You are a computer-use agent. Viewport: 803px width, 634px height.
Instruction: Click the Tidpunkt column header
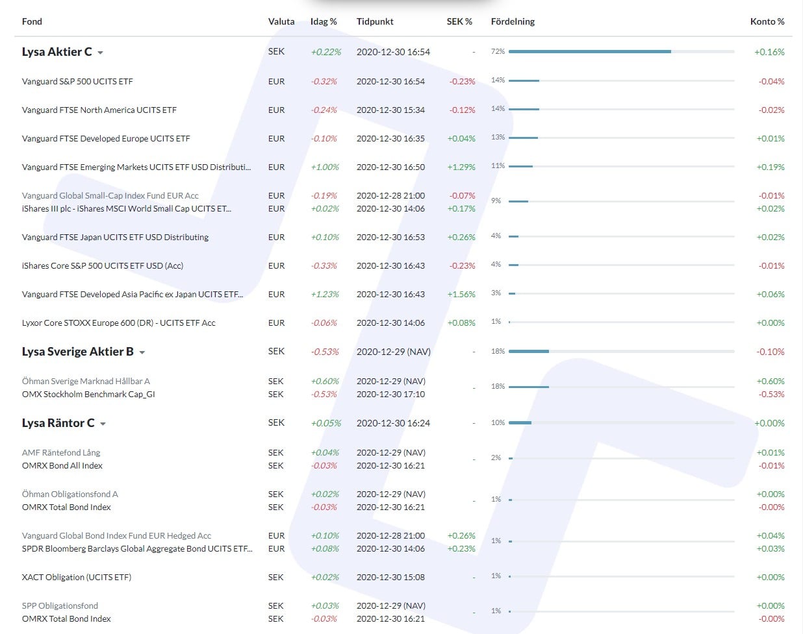(x=375, y=21)
